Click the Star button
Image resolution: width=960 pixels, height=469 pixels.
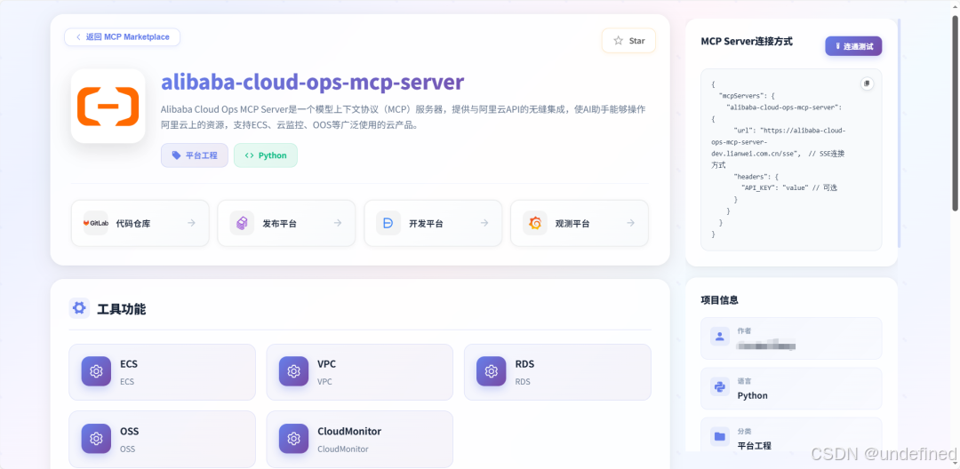(x=628, y=40)
